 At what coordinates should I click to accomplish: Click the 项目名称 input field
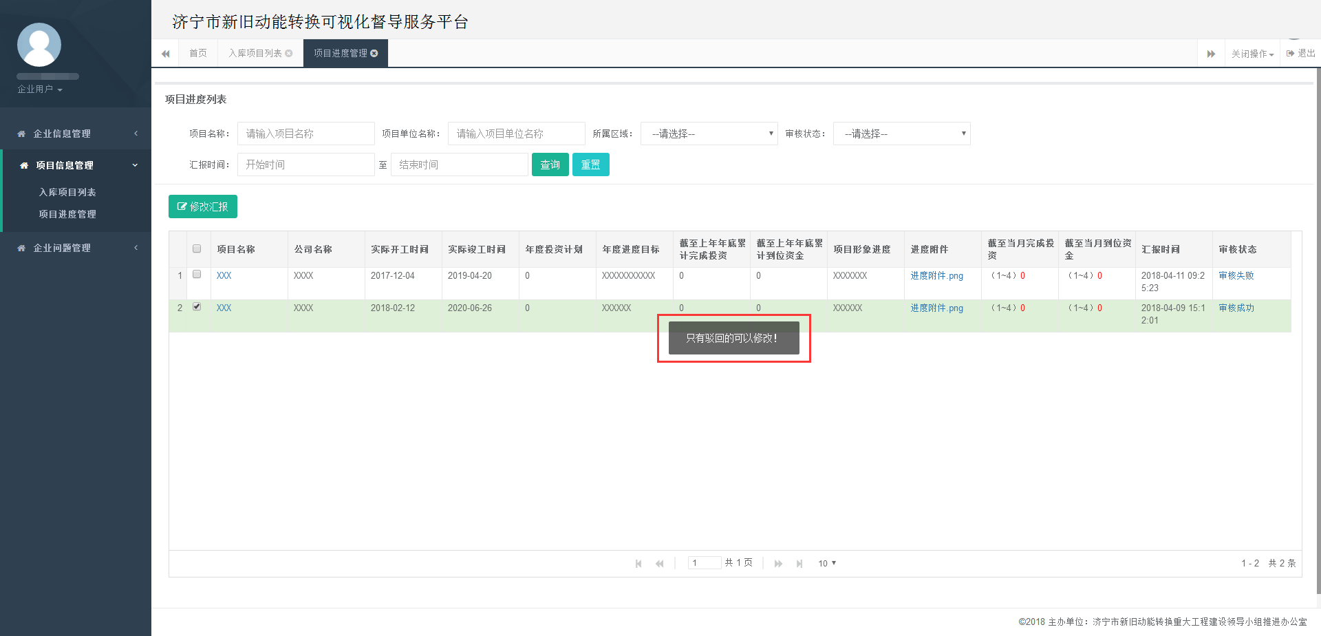(x=305, y=134)
